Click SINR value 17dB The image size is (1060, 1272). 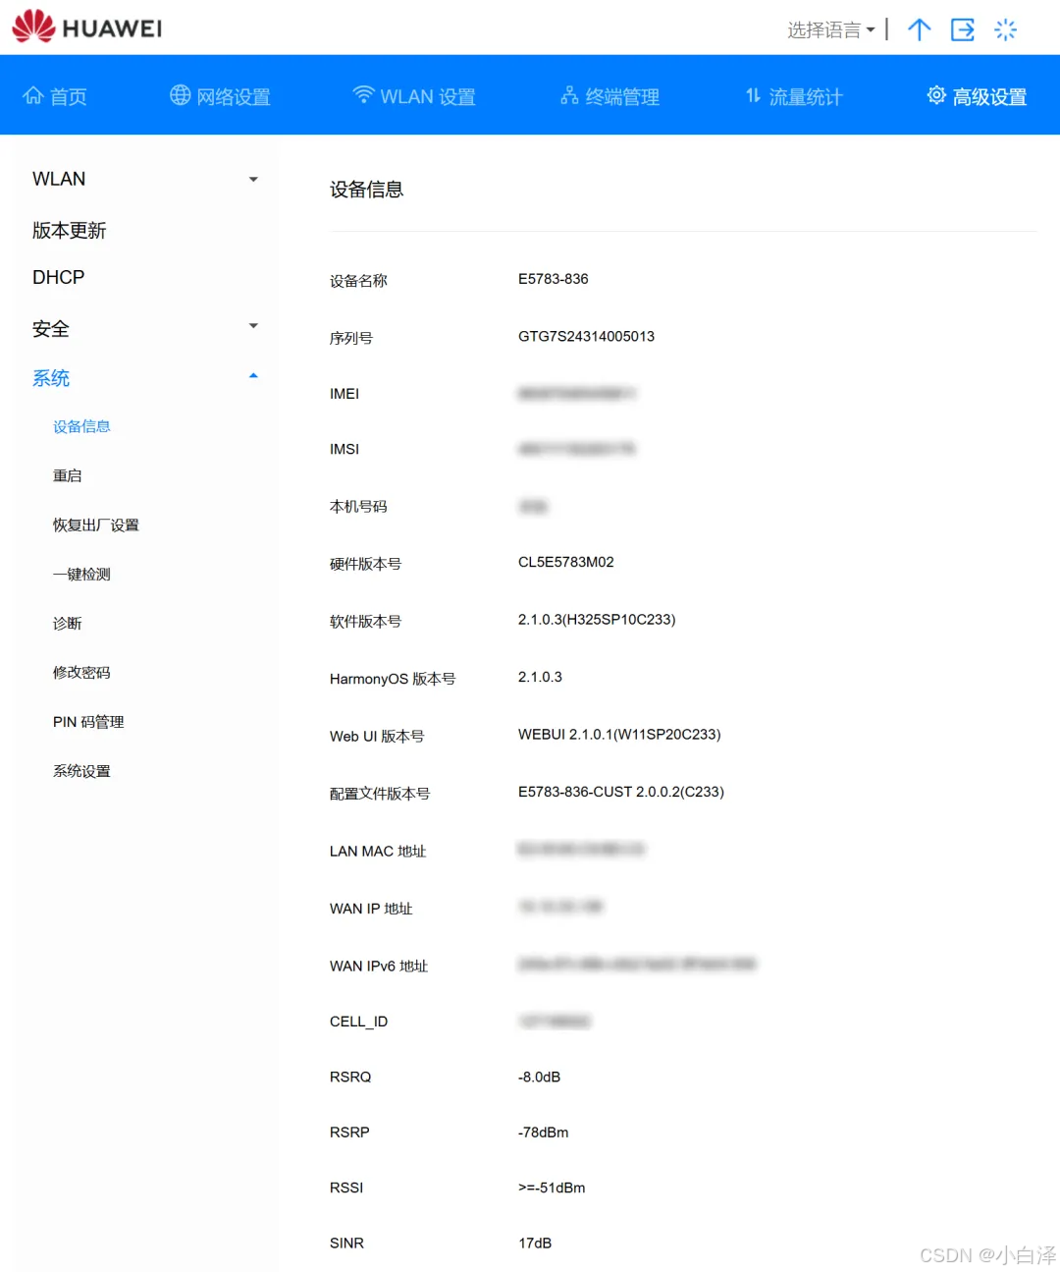click(535, 1243)
